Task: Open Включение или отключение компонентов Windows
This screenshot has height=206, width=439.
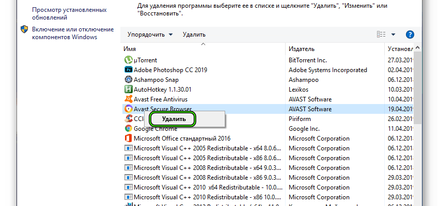Action: coord(65,33)
